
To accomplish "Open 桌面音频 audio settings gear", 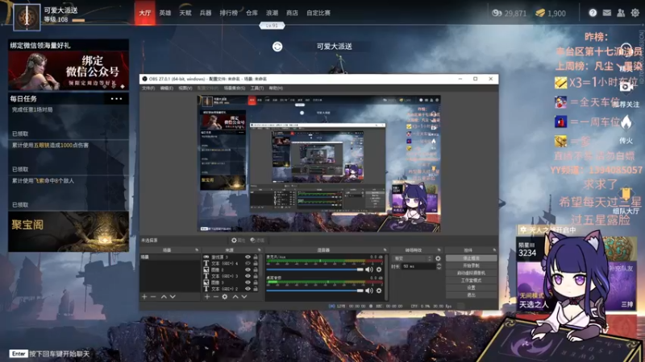I will coord(379,290).
